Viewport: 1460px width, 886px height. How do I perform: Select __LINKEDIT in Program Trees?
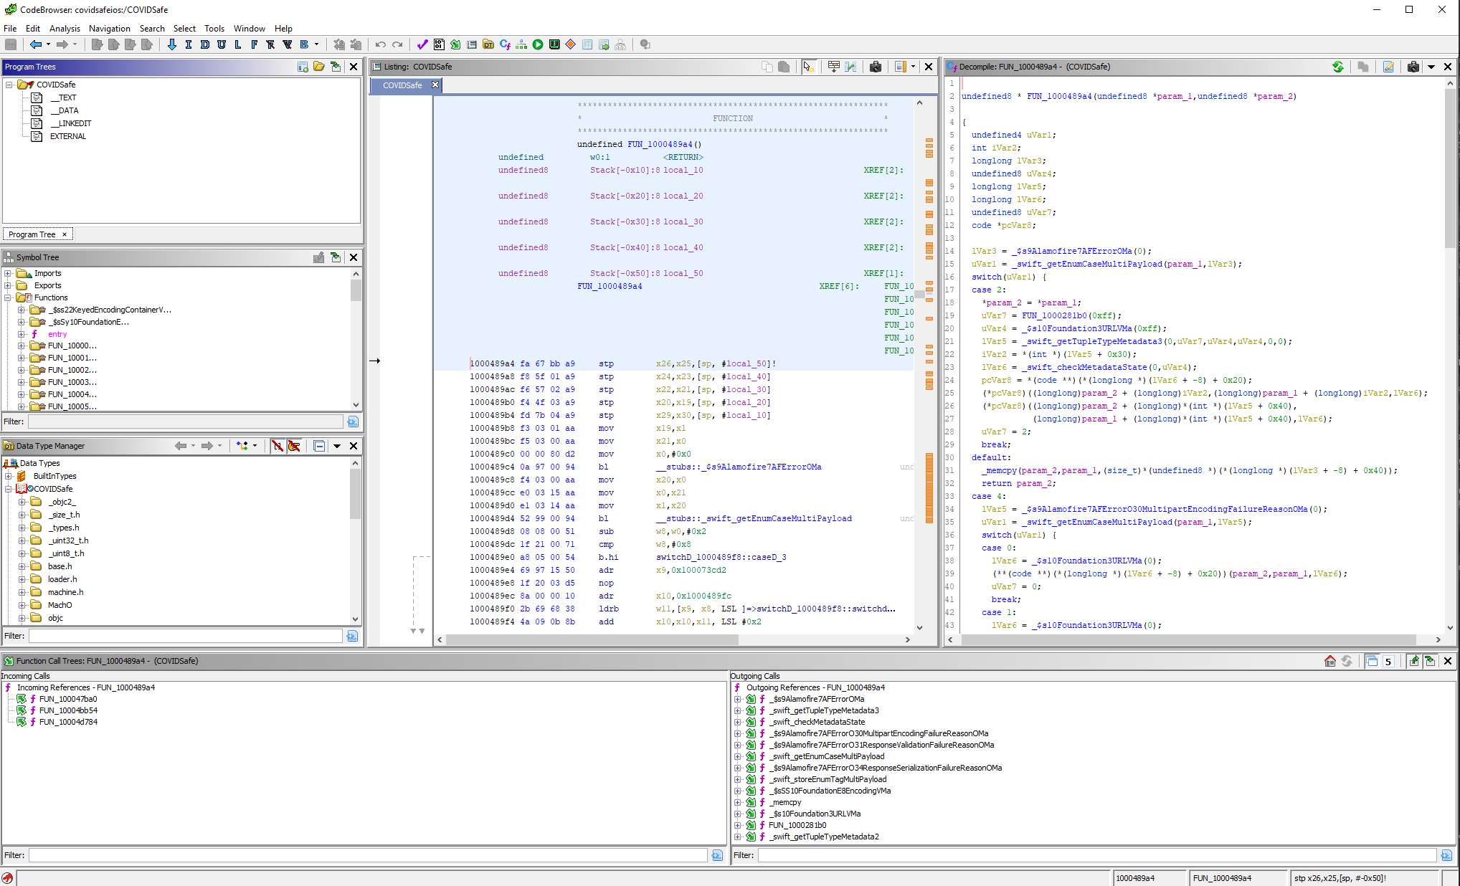click(x=70, y=123)
